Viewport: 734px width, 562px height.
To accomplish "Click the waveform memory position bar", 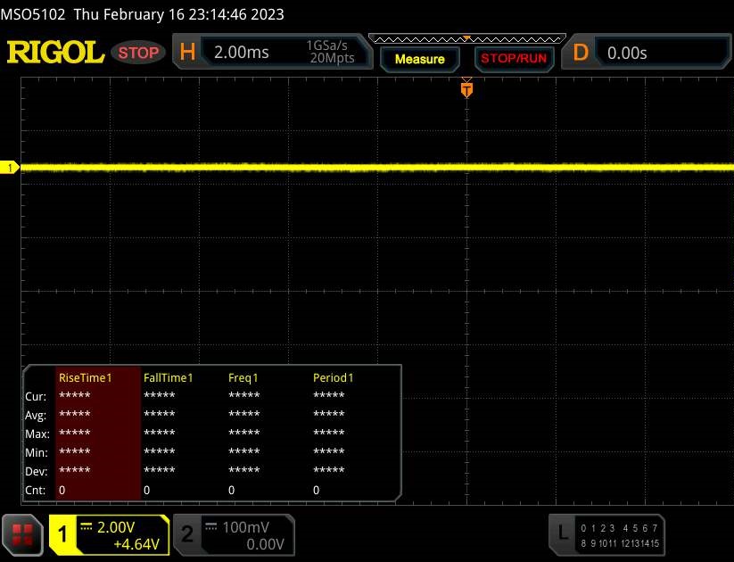I will (x=467, y=38).
